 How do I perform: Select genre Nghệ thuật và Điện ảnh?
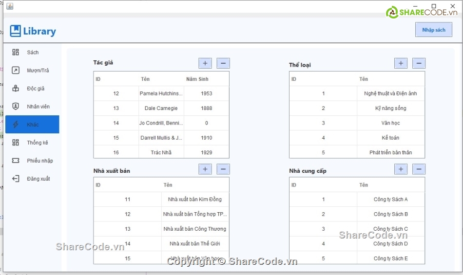[357, 93]
